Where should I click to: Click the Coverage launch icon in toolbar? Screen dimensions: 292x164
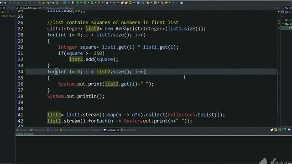click(x=92, y=3)
